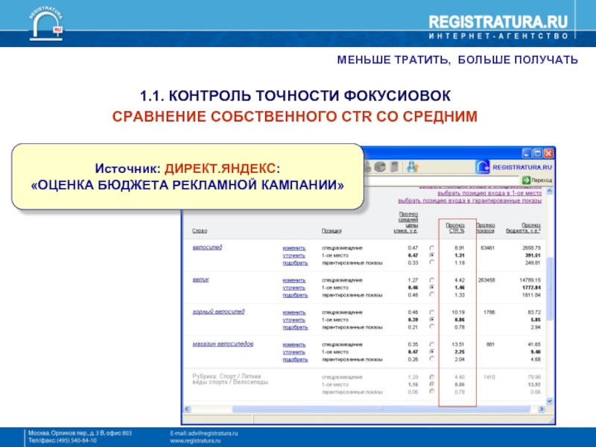The height and width of the screenshot is (447, 596).
Task: Open link выбрать позицию входа в гарантированные показы
Action: coord(470,200)
